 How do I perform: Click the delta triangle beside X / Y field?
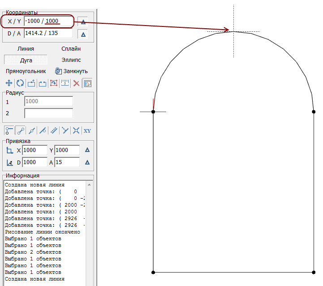point(83,22)
